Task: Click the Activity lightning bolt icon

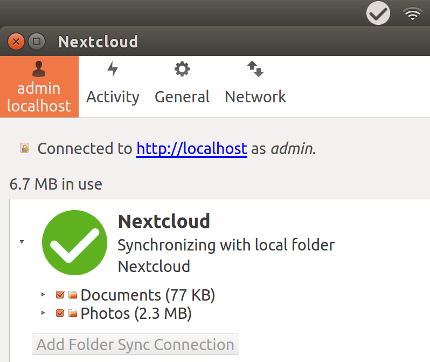Action: [x=113, y=69]
